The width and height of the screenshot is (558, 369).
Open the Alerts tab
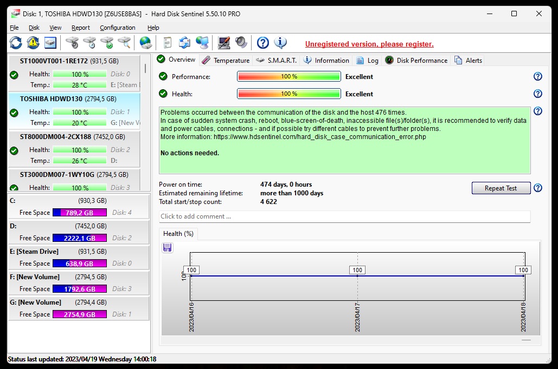[x=469, y=61]
